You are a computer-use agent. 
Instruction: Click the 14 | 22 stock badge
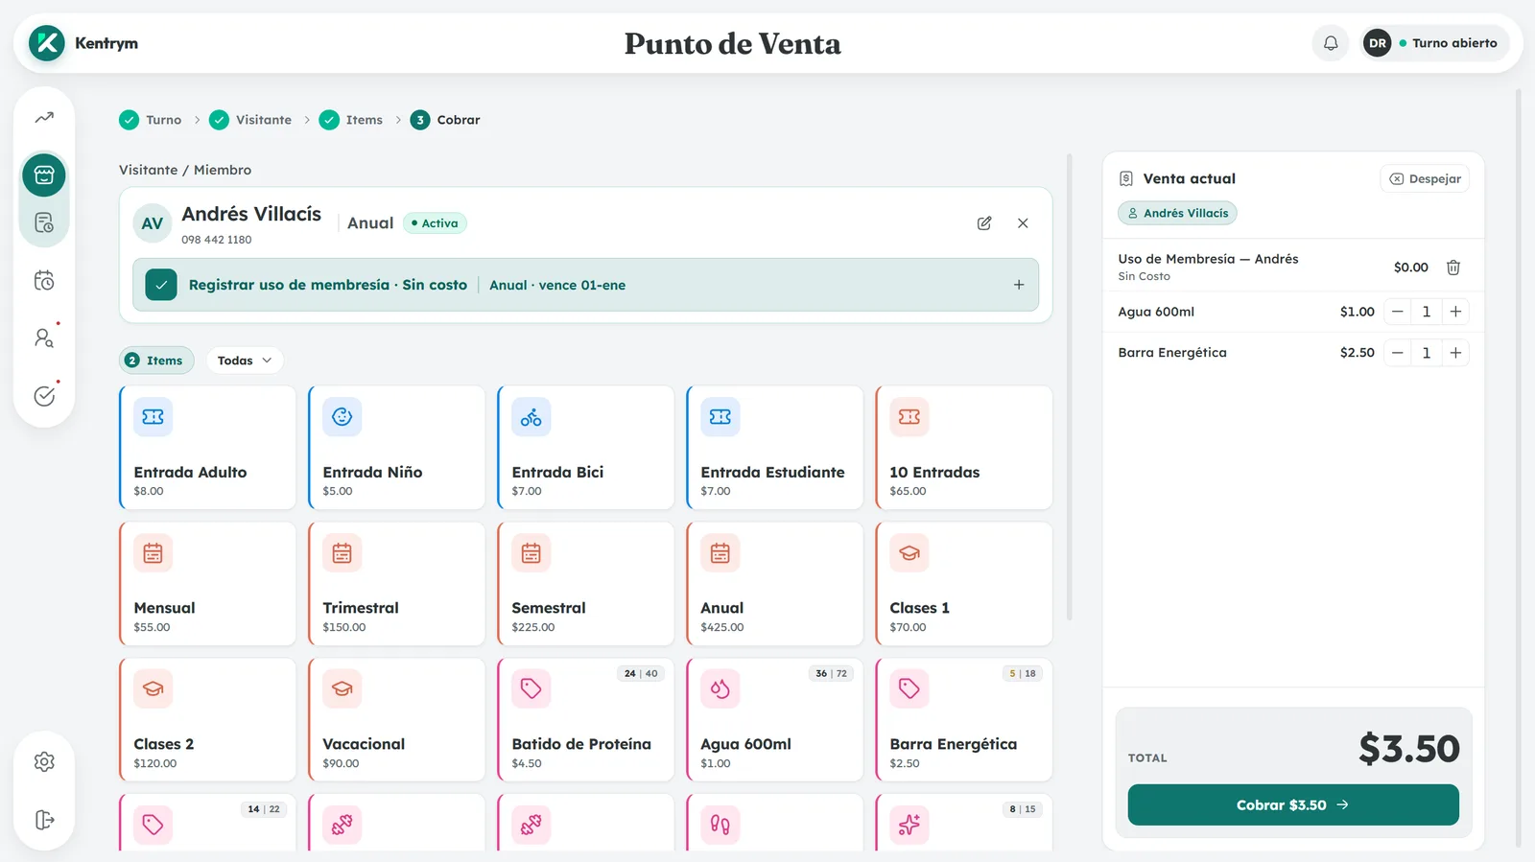[x=264, y=809]
